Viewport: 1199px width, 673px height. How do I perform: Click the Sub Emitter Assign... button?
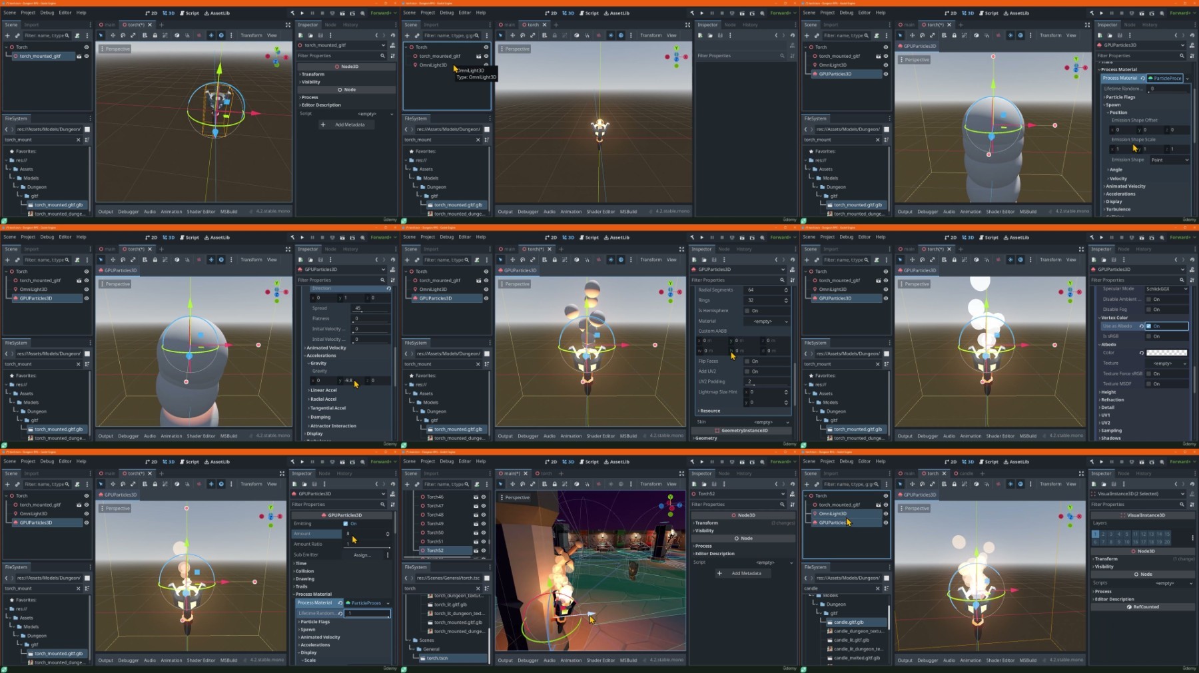coord(362,555)
